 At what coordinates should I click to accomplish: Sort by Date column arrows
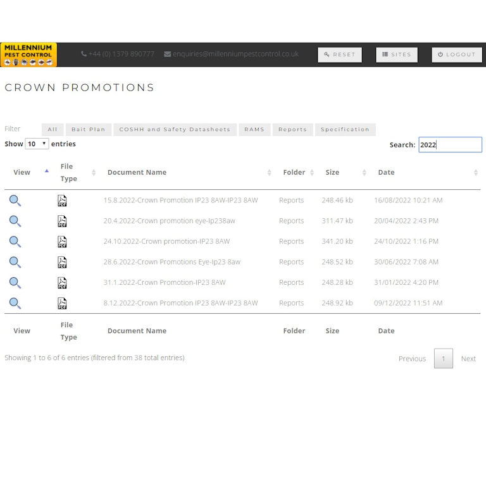(475, 173)
